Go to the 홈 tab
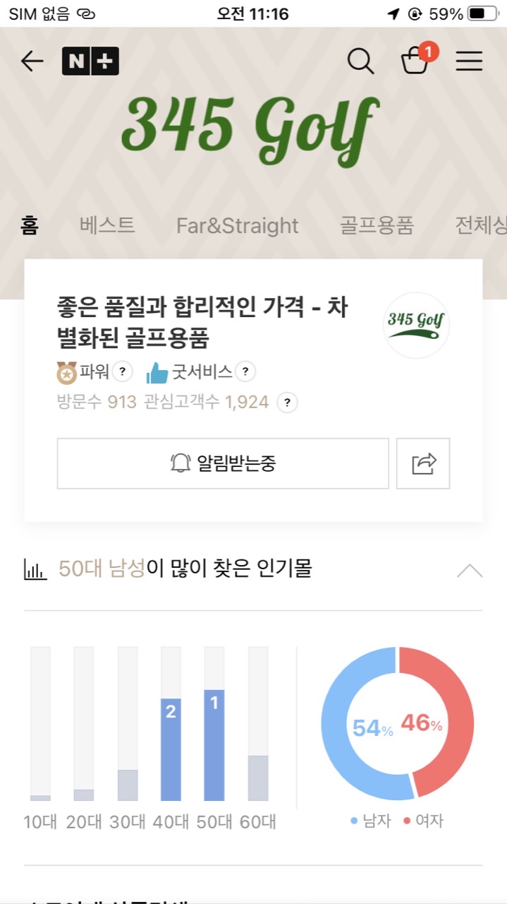The width and height of the screenshot is (507, 904). (x=30, y=225)
